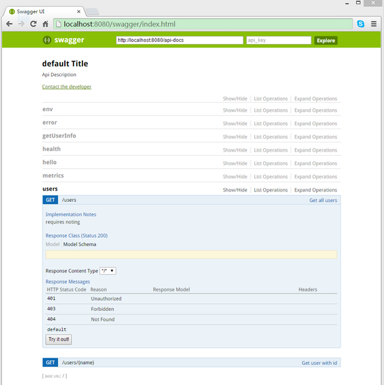Image resolution: width=384 pixels, height=385 pixels.
Task: Click Show/Hide for error
Action: pos(235,124)
